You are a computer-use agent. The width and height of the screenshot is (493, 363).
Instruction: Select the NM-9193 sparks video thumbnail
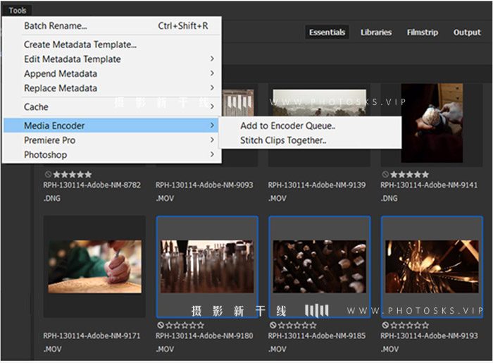pyautogui.click(x=432, y=266)
